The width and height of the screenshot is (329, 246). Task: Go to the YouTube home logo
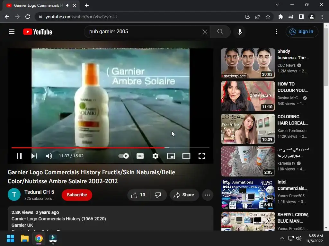tap(38, 32)
